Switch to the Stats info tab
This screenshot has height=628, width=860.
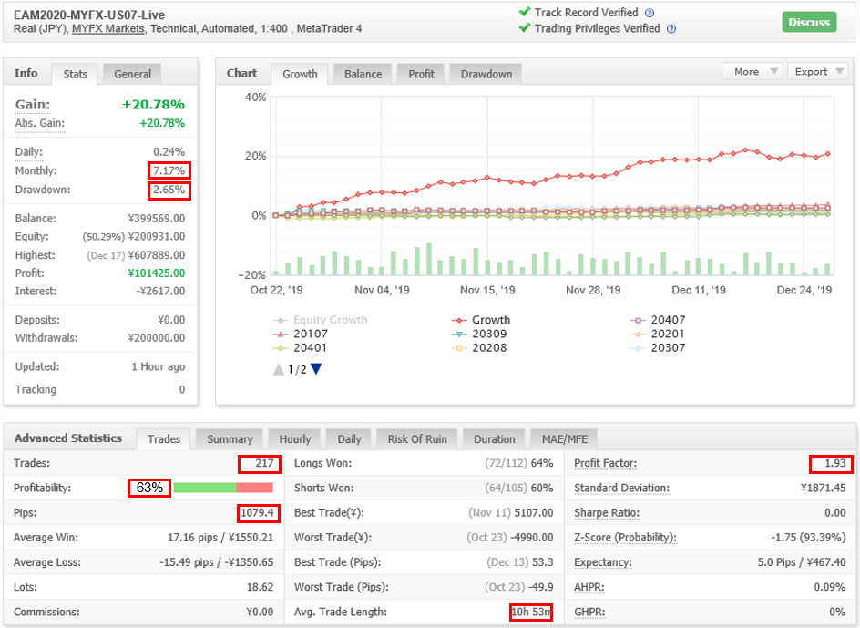click(75, 74)
